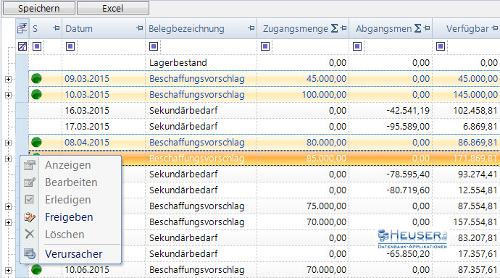Click the column chooser icon in grid header

tap(22, 29)
